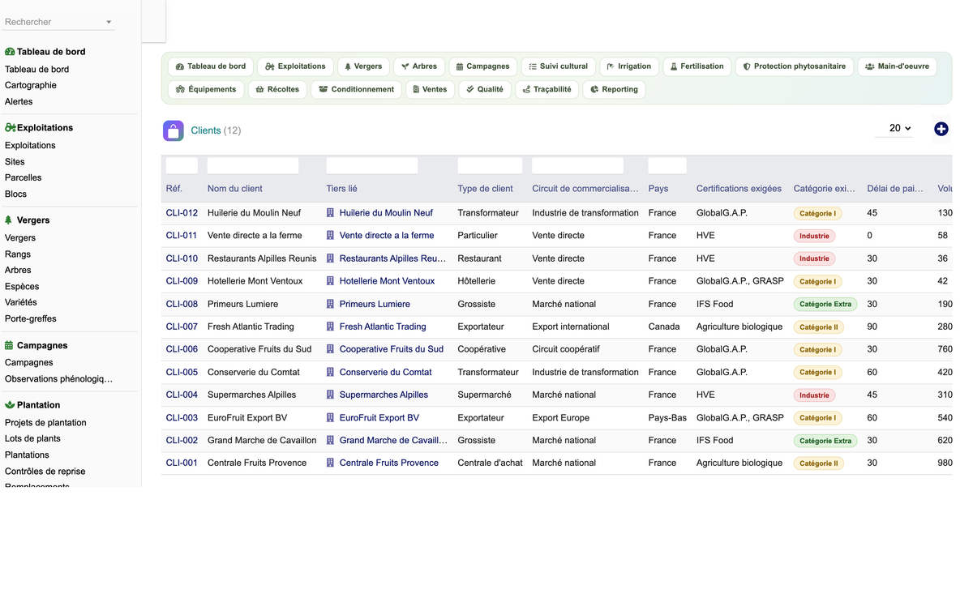Open building icon for EuroFruit Export BV
Image resolution: width=973 pixels, height=602 pixels.
(x=331, y=418)
